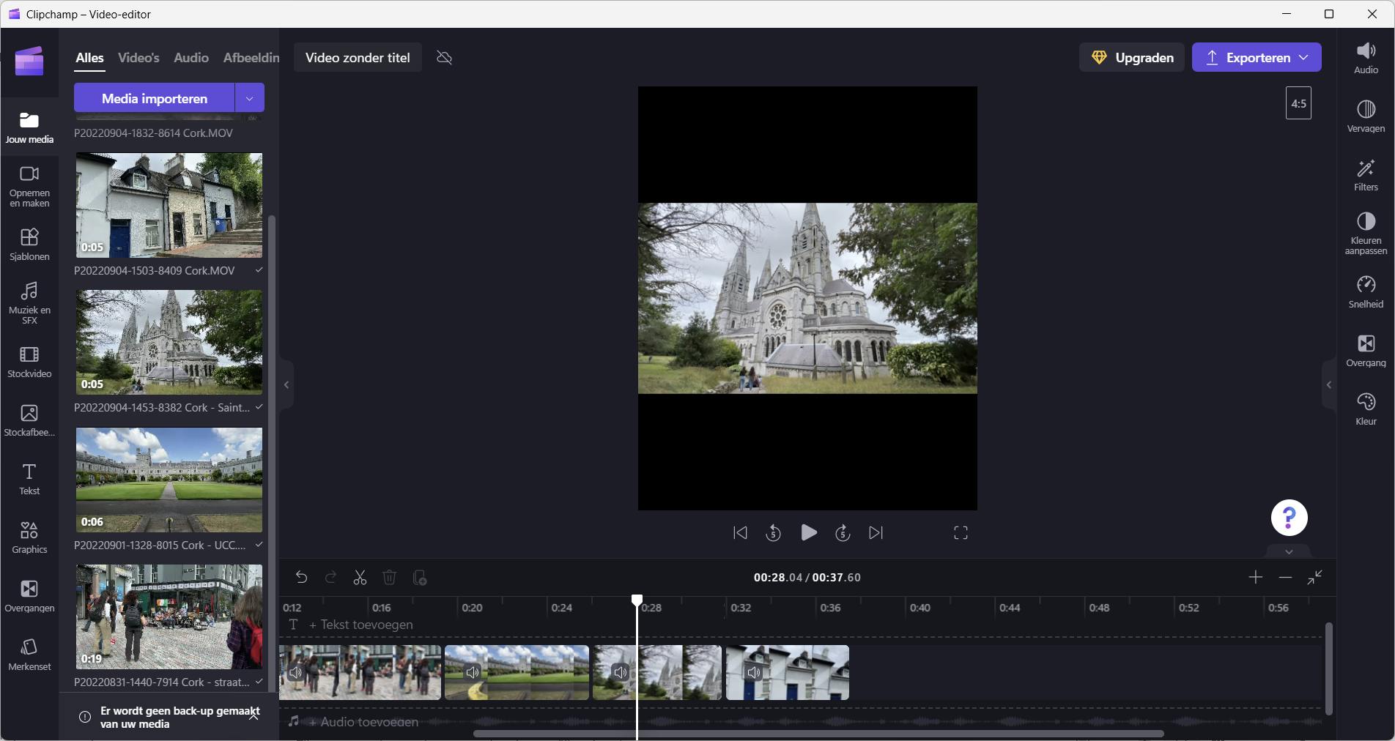Mute the street clip on timeline
1395x741 pixels.
pos(295,672)
